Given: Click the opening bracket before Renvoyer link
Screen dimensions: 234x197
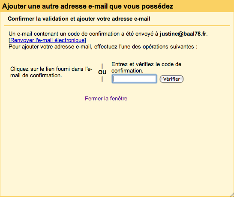Looking at the screenshot, I should tap(9, 40).
